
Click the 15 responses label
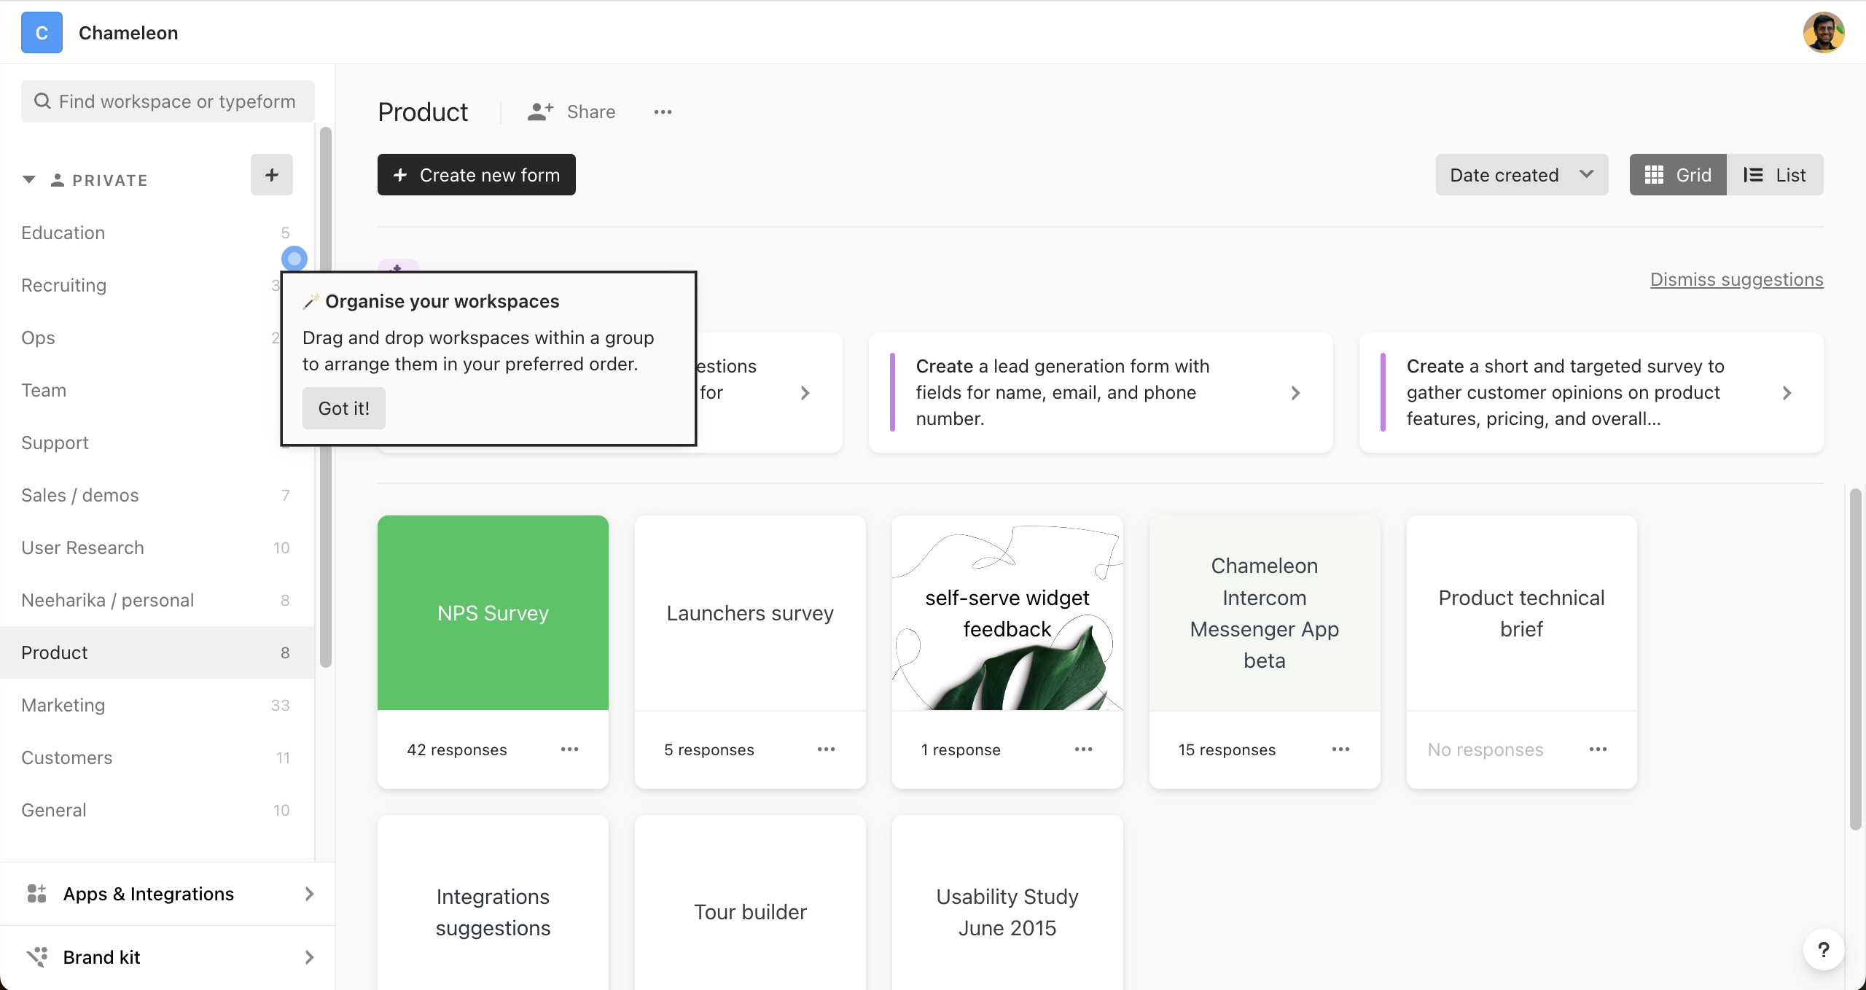[x=1227, y=749]
